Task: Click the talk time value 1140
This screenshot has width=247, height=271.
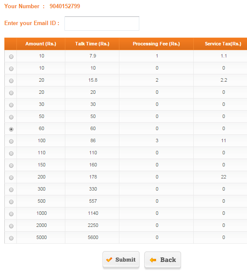Action: click(x=93, y=213)
